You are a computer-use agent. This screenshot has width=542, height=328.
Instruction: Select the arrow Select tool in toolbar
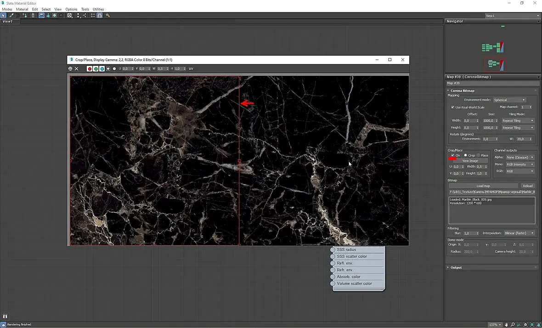pos(3,15)
